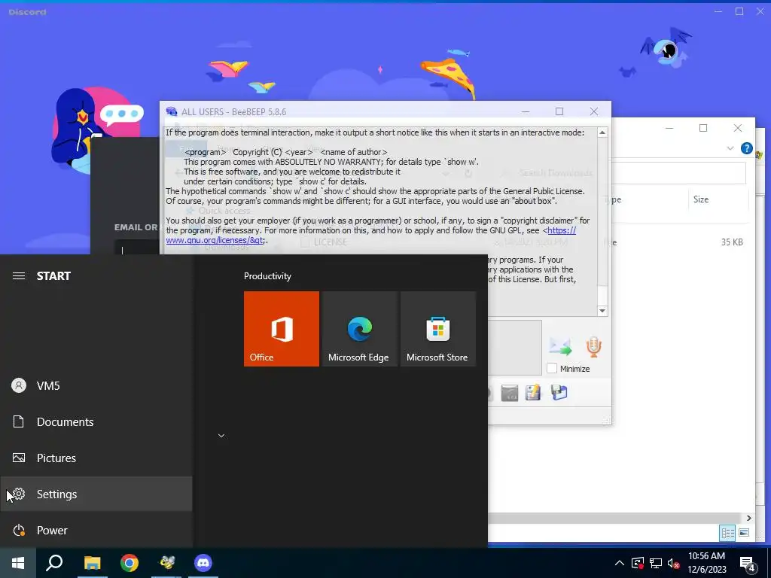Screen dimensions: 771x578
Task: Open taskbar Search magnifier
Action: click(54, 563)
